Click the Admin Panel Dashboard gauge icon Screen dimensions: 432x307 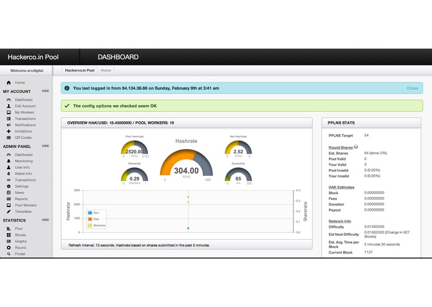click(x=9, y=155)
